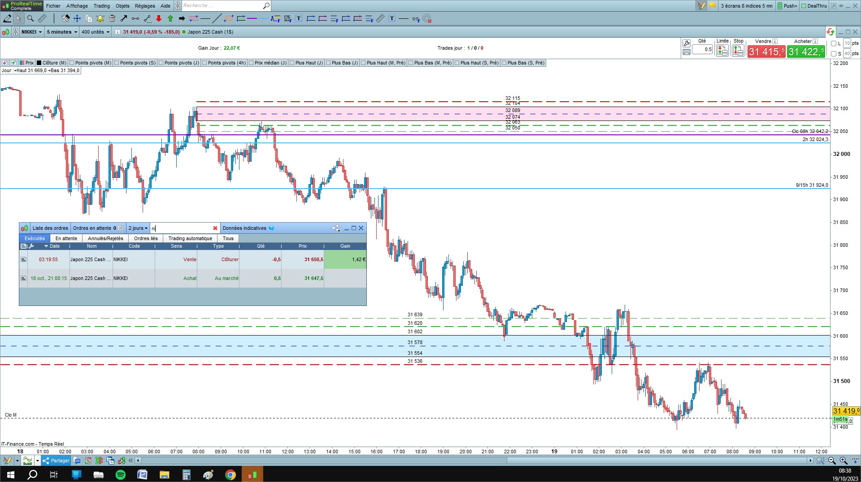This screenshot has width=861, height=482.
Task: Enable Points pivots (S) checkbox
Action: [x=117, y=63]
